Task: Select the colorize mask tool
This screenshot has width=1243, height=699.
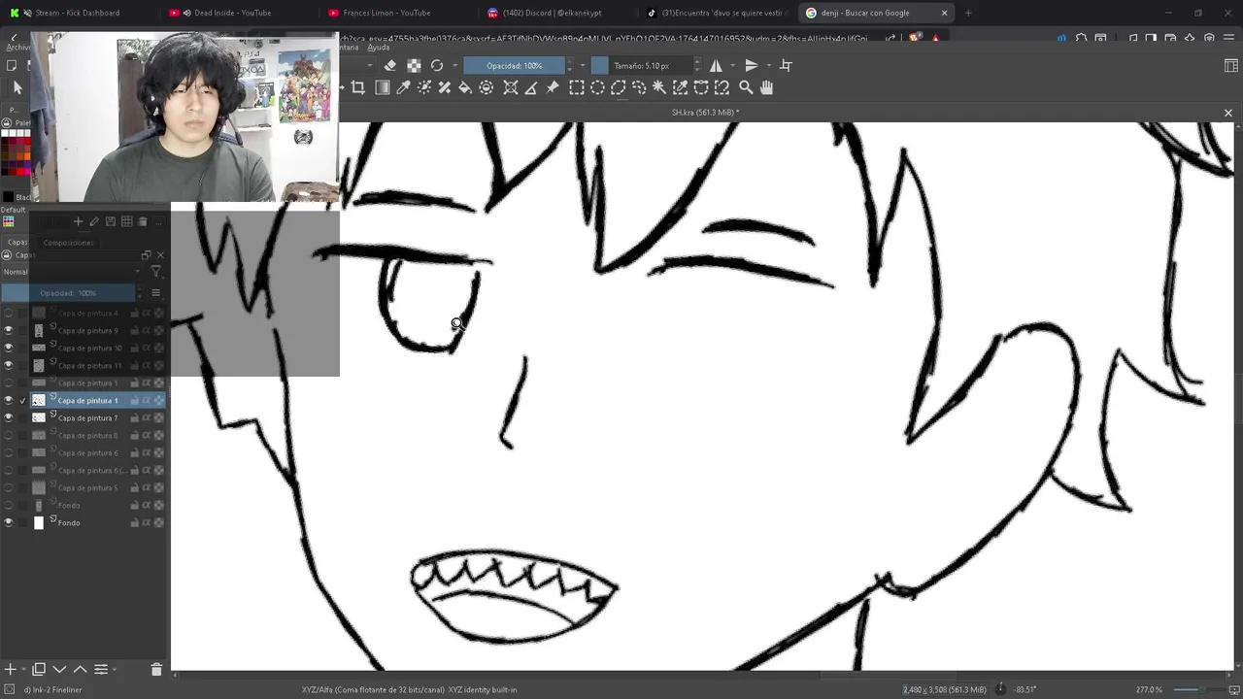Action: tap(424, 87)
